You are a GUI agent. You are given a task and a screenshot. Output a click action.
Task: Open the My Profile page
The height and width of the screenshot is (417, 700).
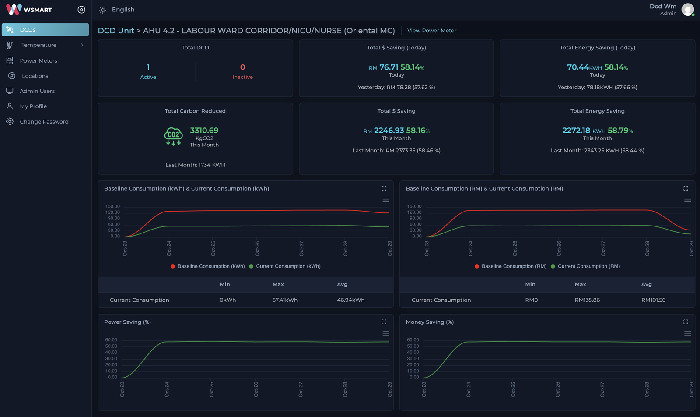(x=33, y=106)
